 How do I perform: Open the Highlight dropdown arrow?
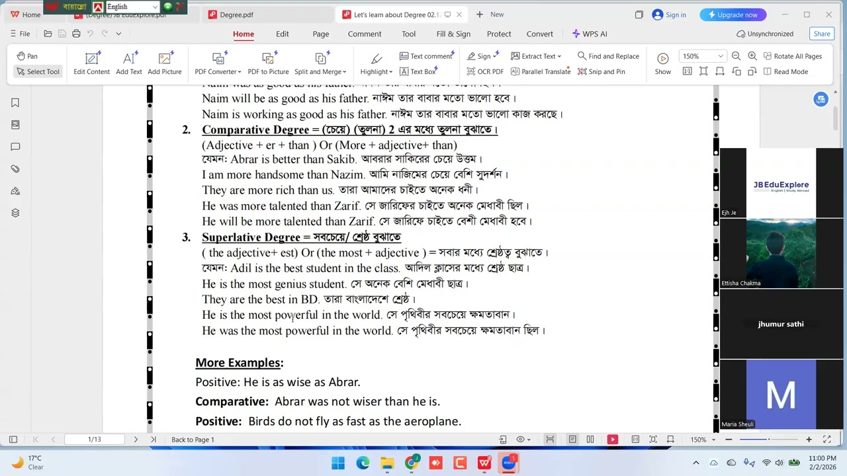(x=390, y=72)
